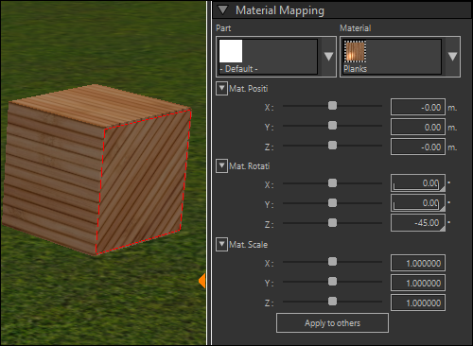Click the scale Z slider handle
This screenshot has width=473, height=346.
pos(332,302)
